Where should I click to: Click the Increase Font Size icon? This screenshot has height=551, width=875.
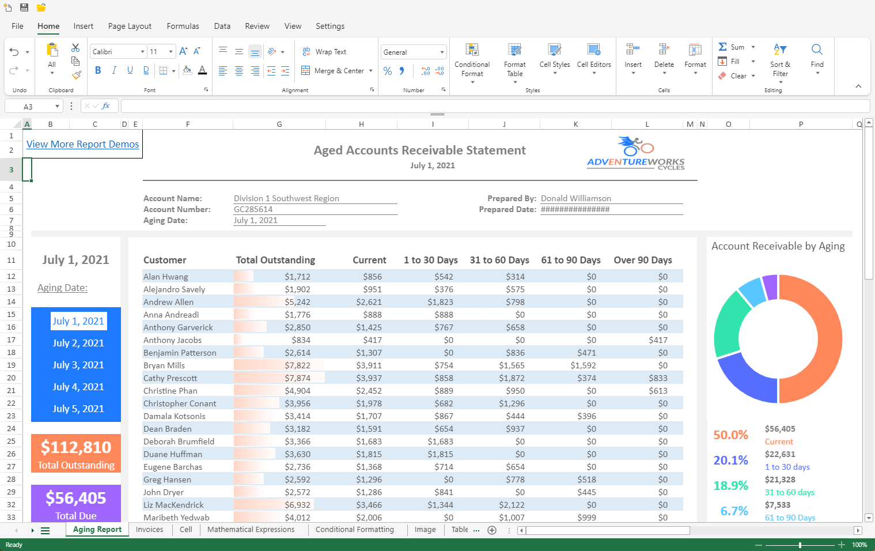coord(183,51)
